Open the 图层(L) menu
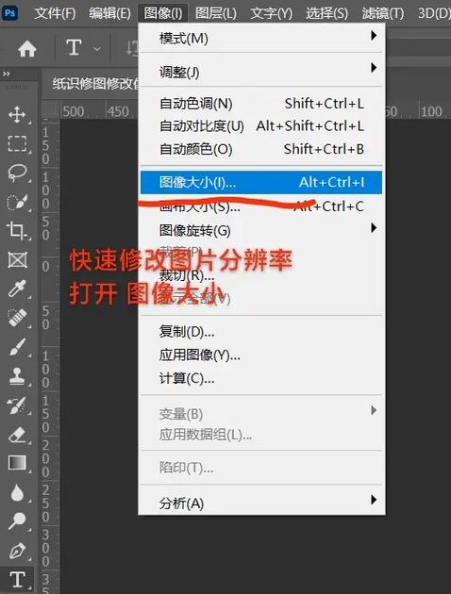The width and height of the screenshot is (451, 594). [216, 13]
